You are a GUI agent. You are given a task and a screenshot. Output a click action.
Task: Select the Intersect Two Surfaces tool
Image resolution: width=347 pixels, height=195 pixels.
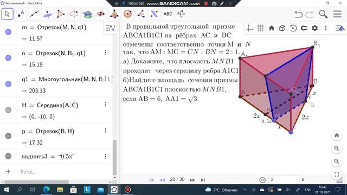coord(87,14)
